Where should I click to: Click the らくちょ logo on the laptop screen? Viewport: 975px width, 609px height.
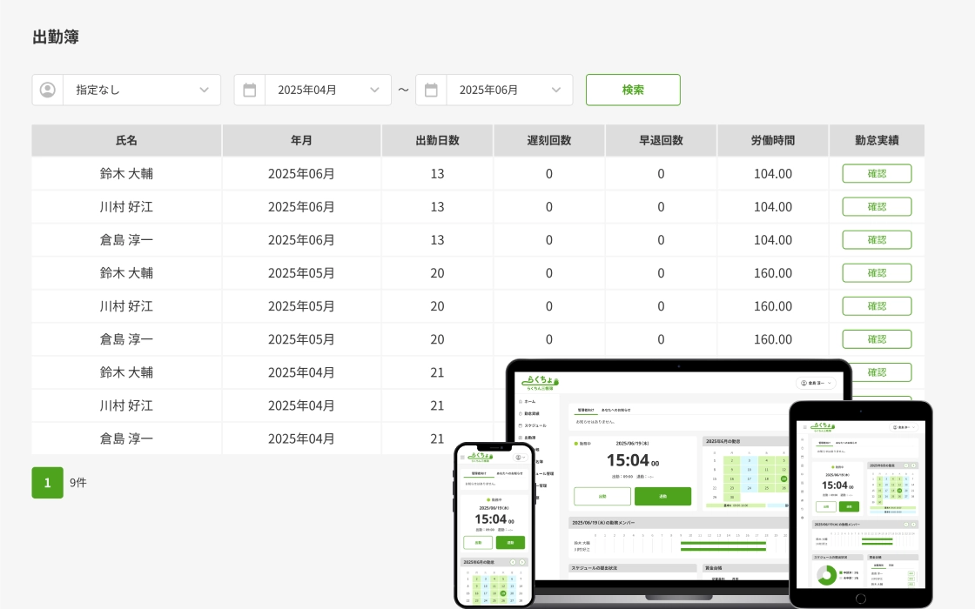[x=541, y=382]
